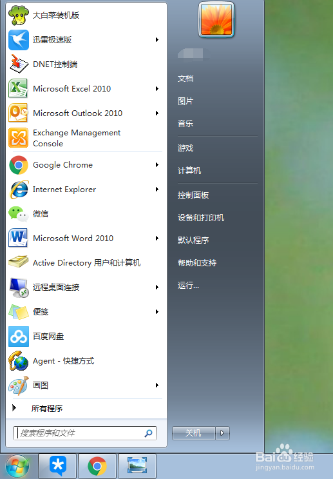Open 帮助和支持

[x=197, y=263]
